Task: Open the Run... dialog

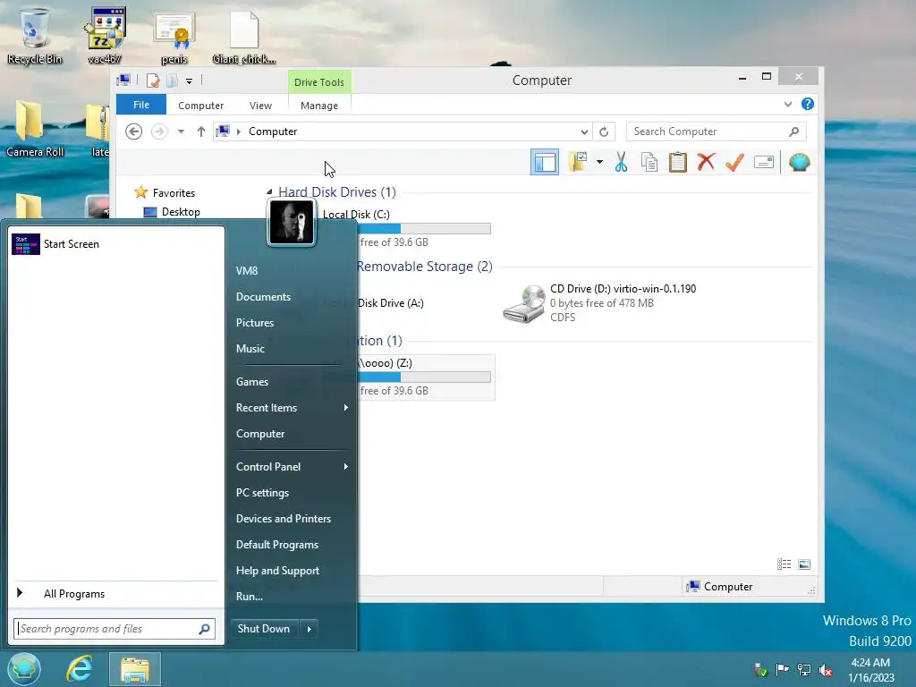Action: pos(250,597)
